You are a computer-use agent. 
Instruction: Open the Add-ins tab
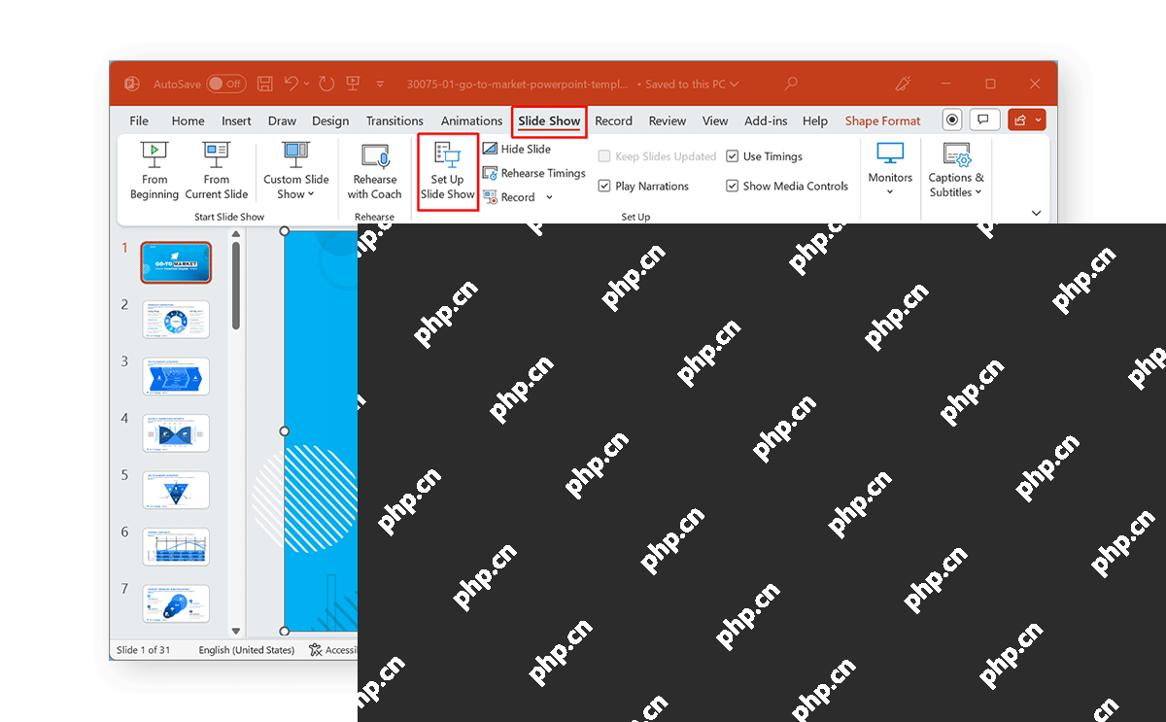tap(766, 121)
